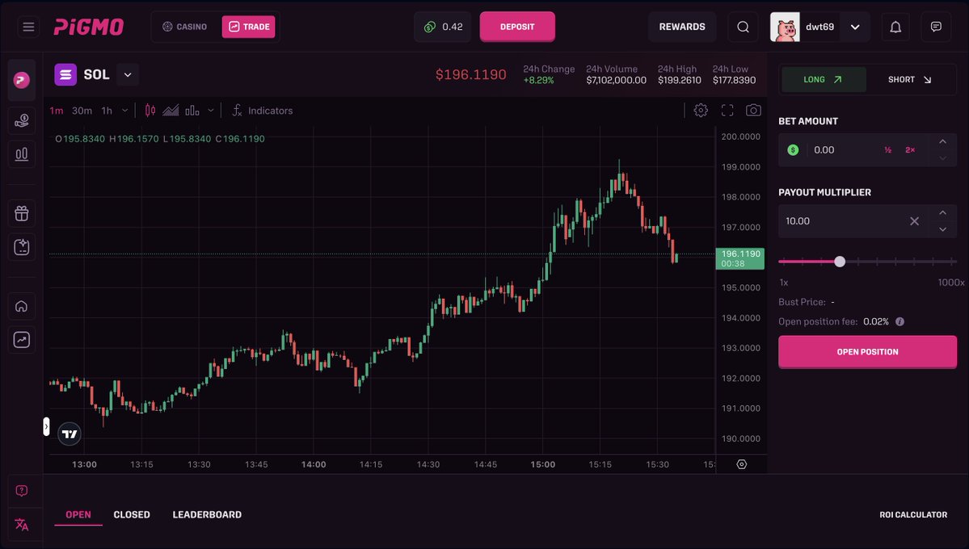Decrease the bet amount
Screen dimensions: 969x549
pyautogui.click(x=942, y=158)
